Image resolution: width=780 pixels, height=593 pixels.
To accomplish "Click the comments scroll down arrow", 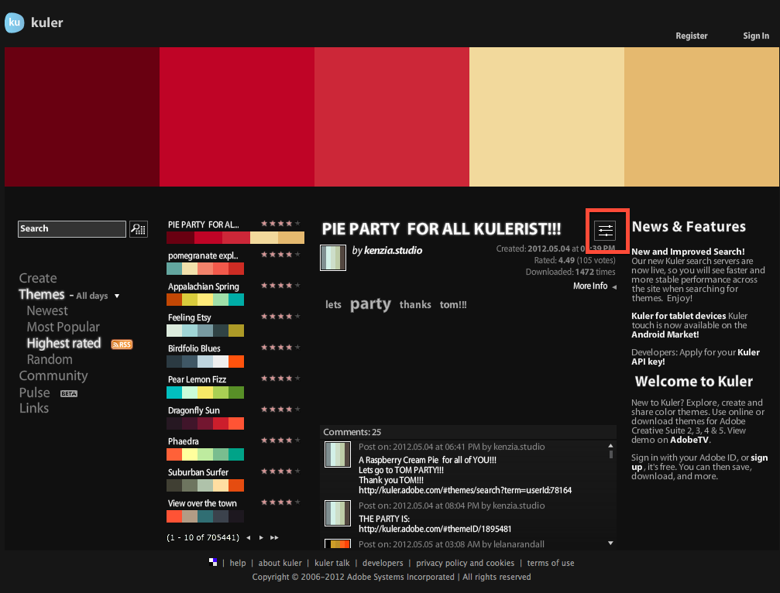I will (x=610, y=543).
